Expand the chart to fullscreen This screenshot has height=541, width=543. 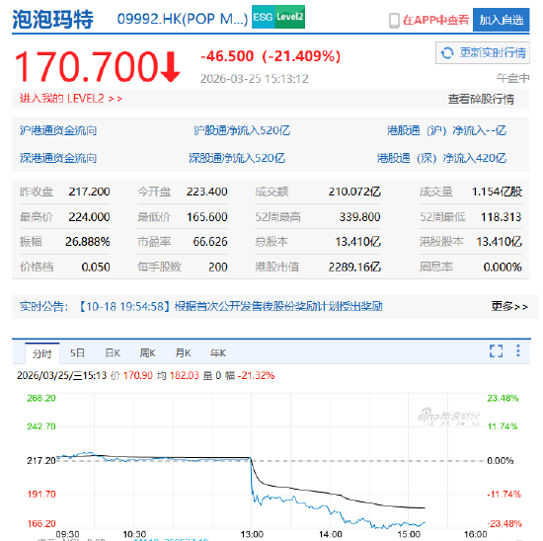pyautogui.click(x=496, y=350)
